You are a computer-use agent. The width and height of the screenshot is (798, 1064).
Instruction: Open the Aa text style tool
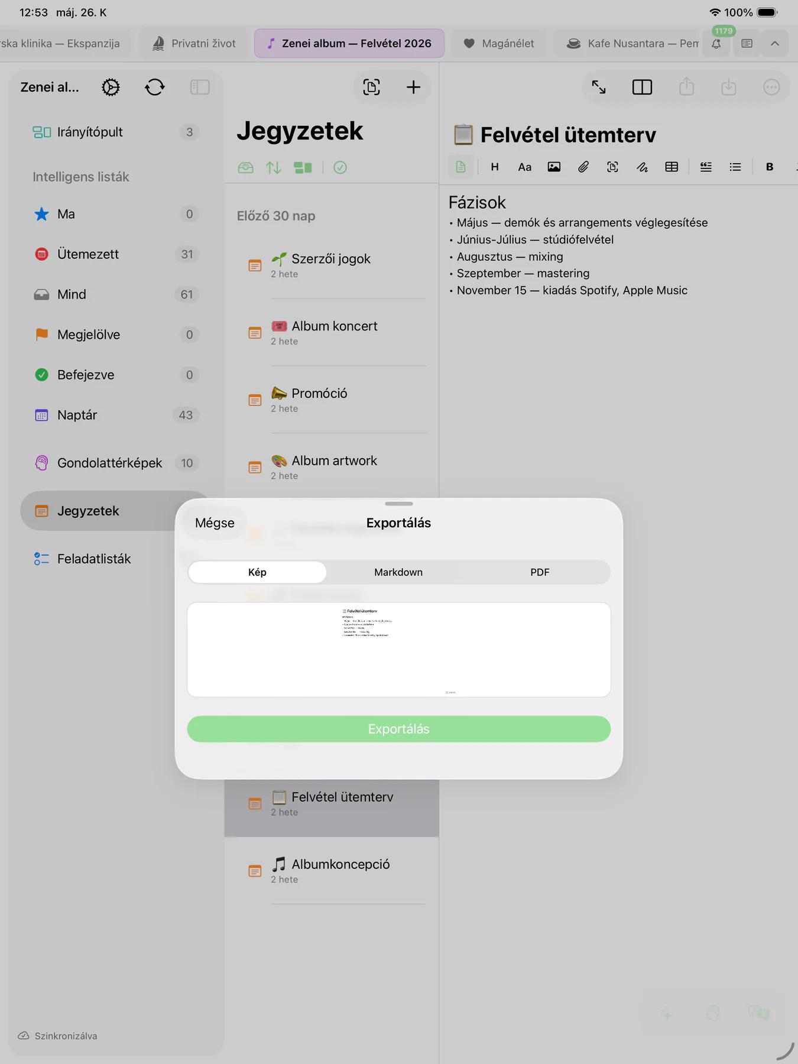tap(524, 167)
